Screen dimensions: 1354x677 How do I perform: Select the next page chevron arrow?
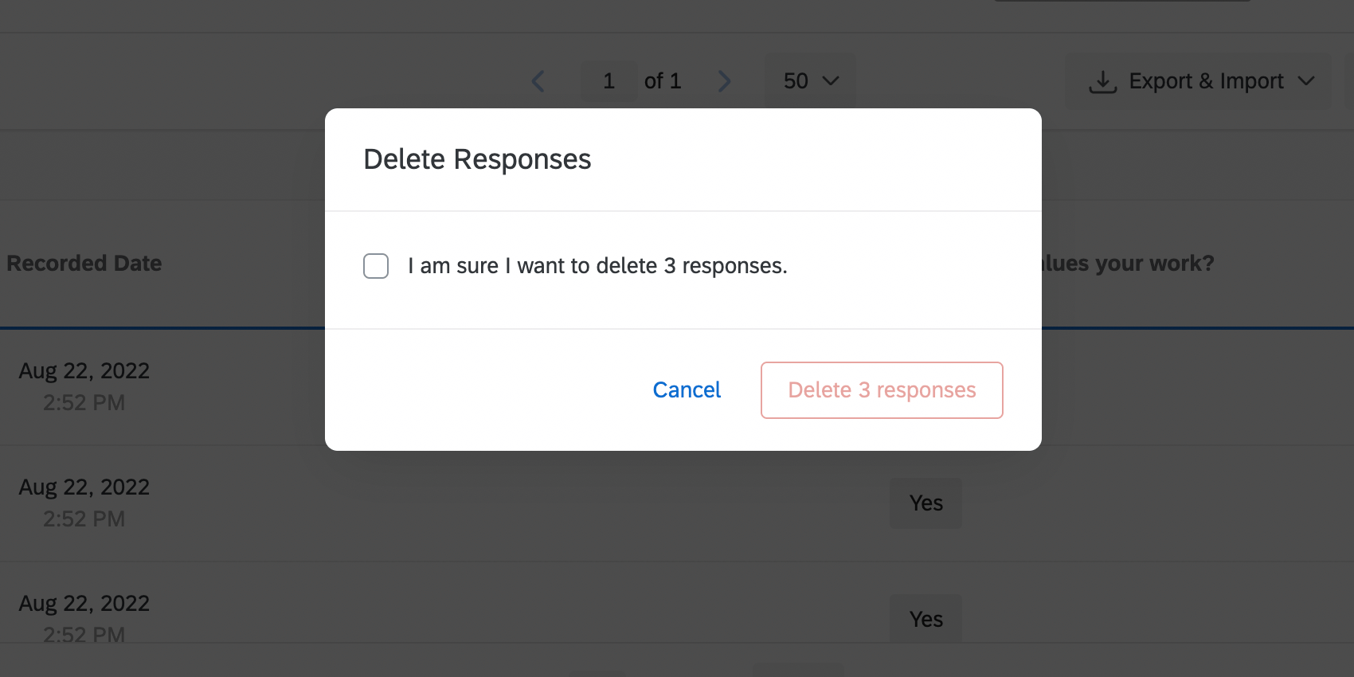[724, 80]
